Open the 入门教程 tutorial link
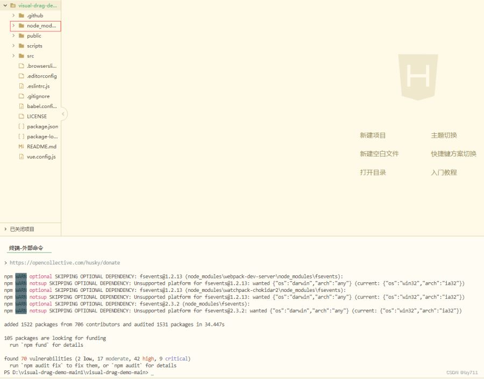The width and height of the screenshot is (484, 379). (444, 173)
